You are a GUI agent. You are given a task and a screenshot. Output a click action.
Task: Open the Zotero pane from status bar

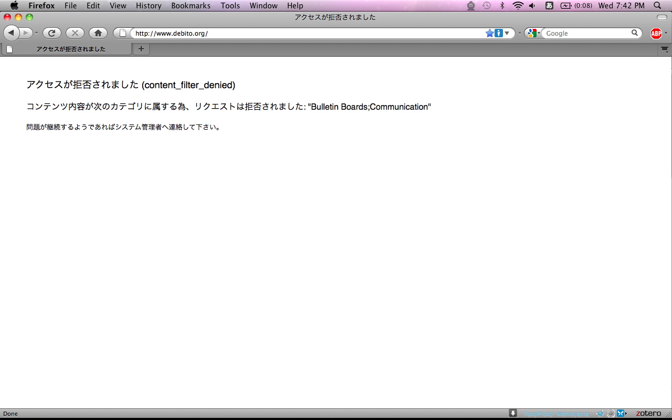pyautogui.click(x=648, y=414)
